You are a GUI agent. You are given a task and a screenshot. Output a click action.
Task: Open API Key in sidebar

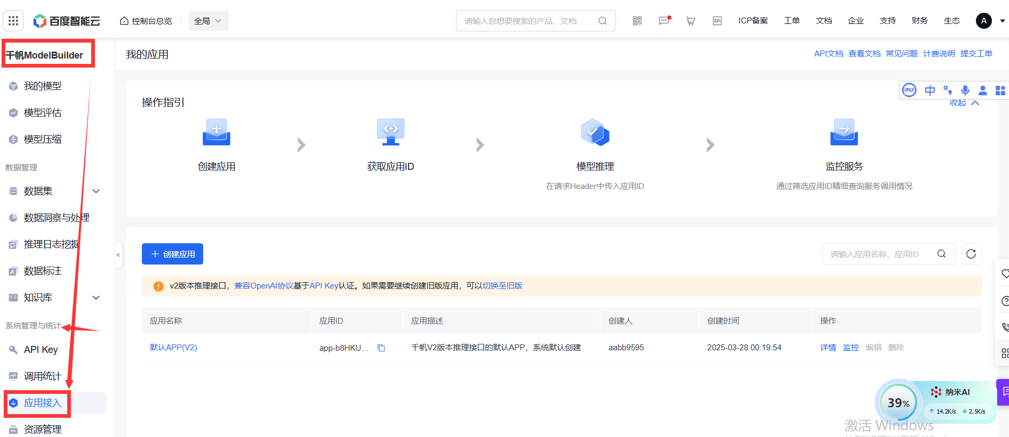[41, 350]
